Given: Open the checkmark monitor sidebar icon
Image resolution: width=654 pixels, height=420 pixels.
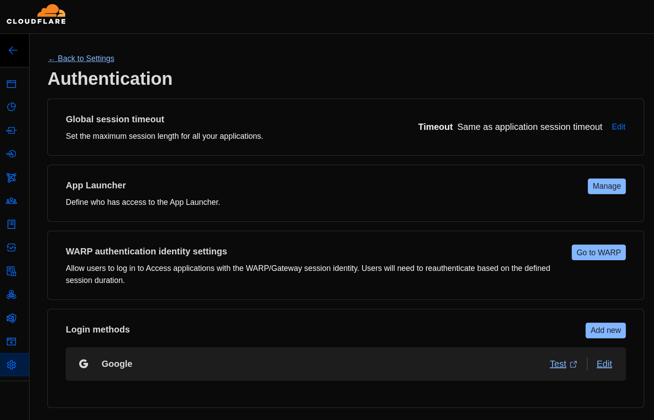Looking at the screenshot, I should click(12, 247).
